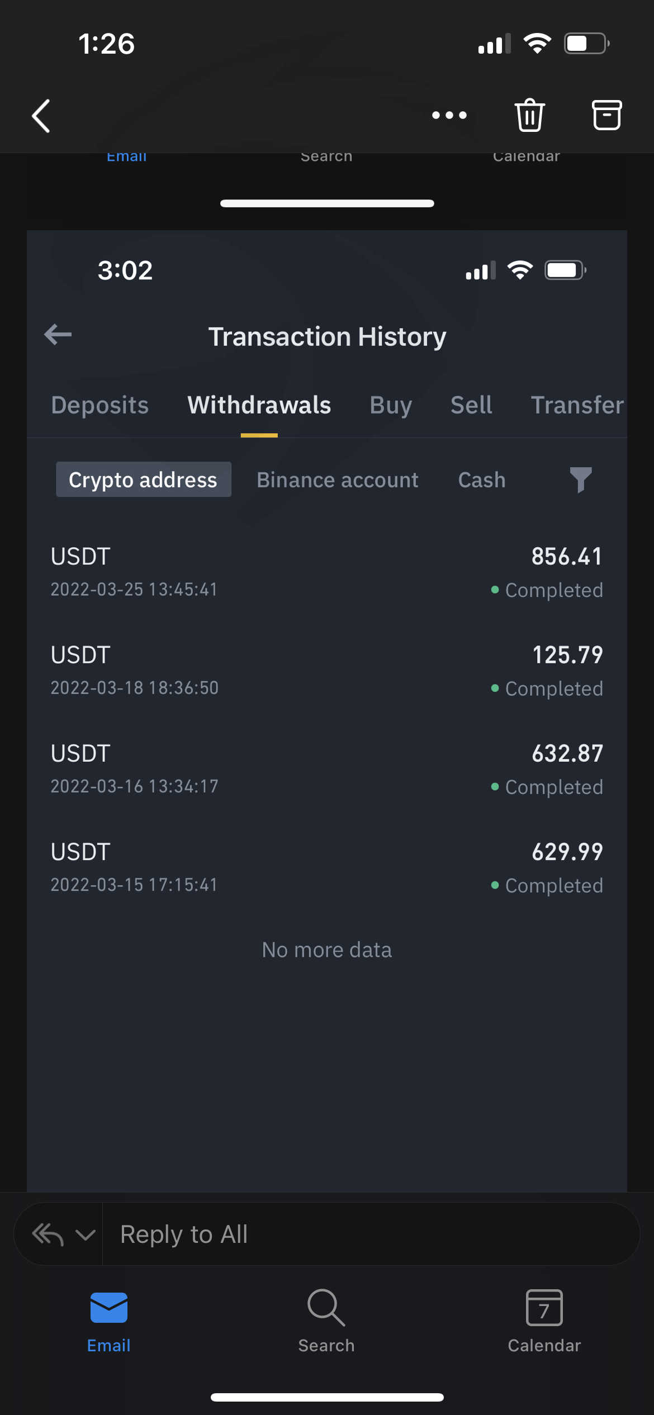
Task: Tap the Reply to All field
Action: coord(369,1234)
